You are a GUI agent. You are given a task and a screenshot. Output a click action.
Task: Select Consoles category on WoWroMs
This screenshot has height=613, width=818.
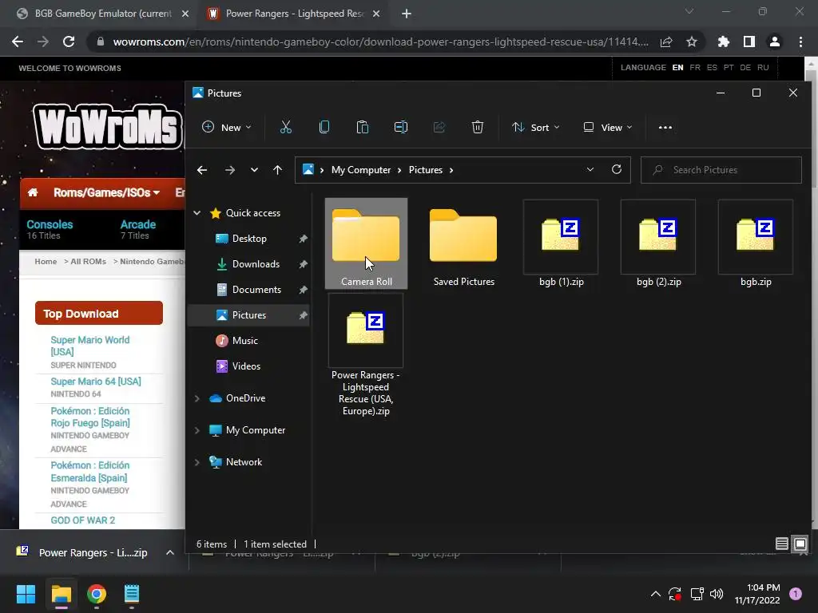point(50,224)
